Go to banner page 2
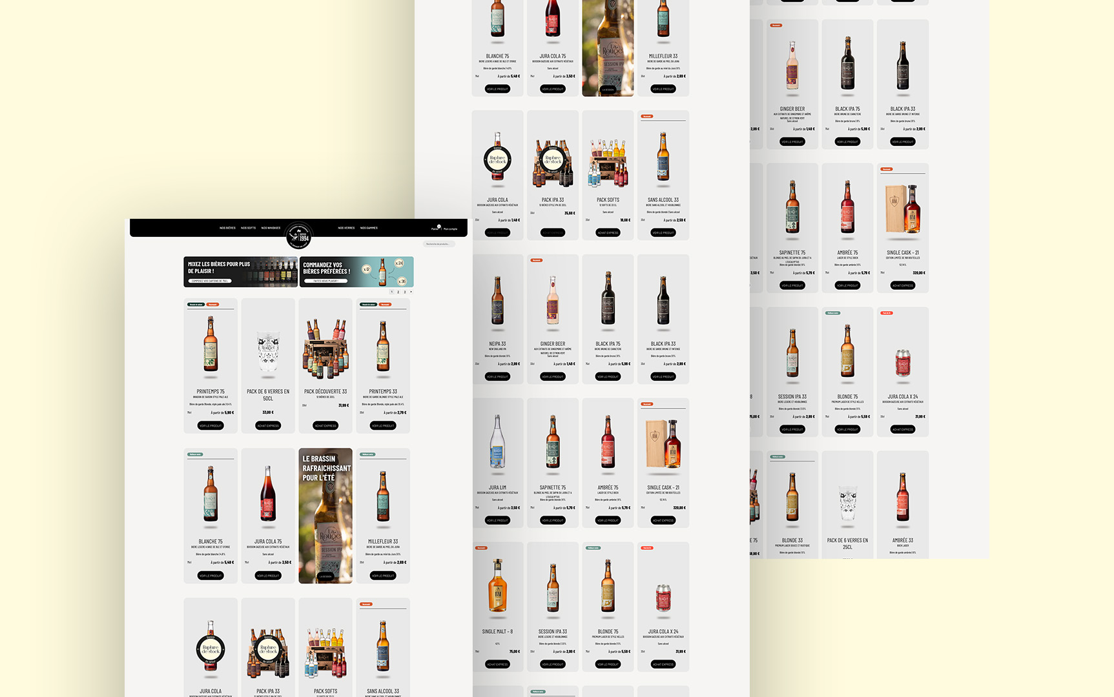Image resolution: width=1114 pixels, height=697 pixels. [x=398, y=292]
